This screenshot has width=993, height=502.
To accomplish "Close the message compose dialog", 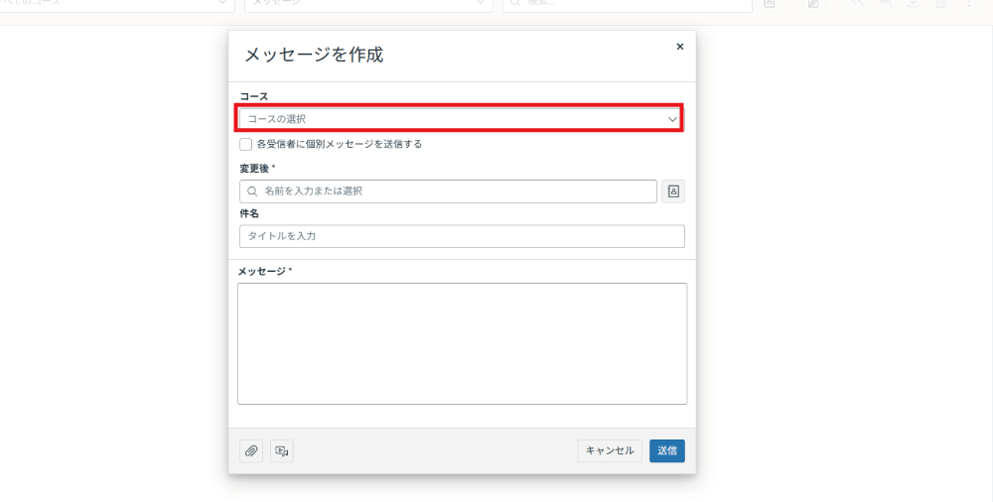I will (x=679, y=47).
